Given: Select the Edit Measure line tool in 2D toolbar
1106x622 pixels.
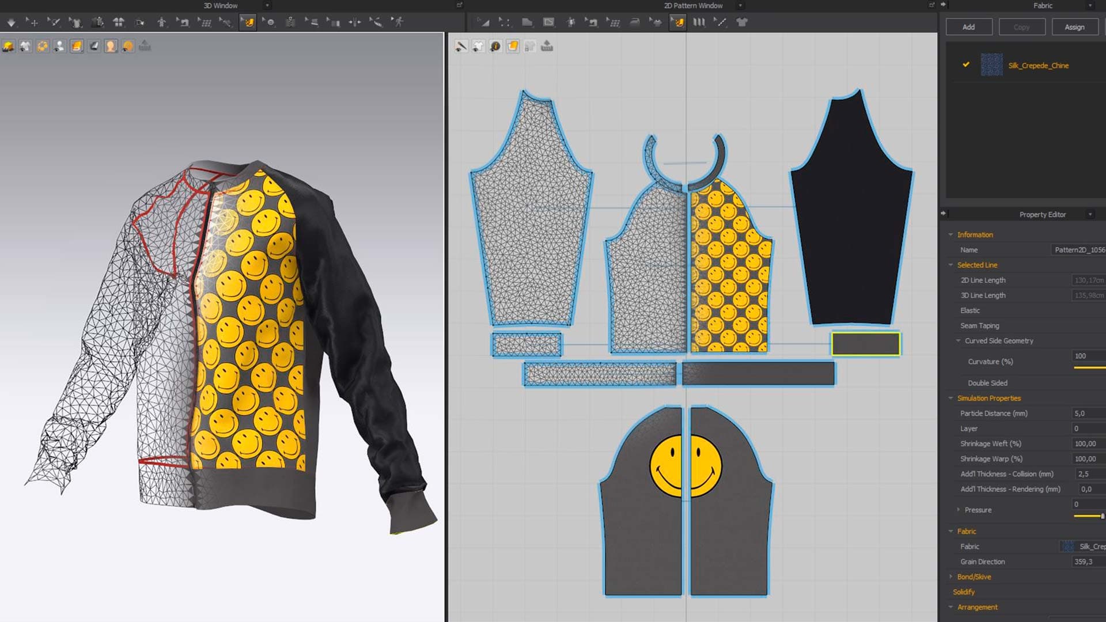Looking at the screenshot, I should click(x=720, y=22).
